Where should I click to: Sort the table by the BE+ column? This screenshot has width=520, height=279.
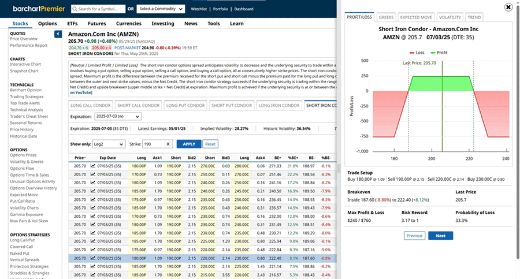[x=277, y=158]
